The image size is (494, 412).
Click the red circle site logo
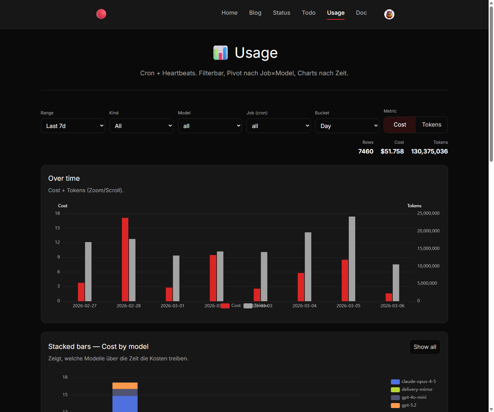[x=101, y=14]
